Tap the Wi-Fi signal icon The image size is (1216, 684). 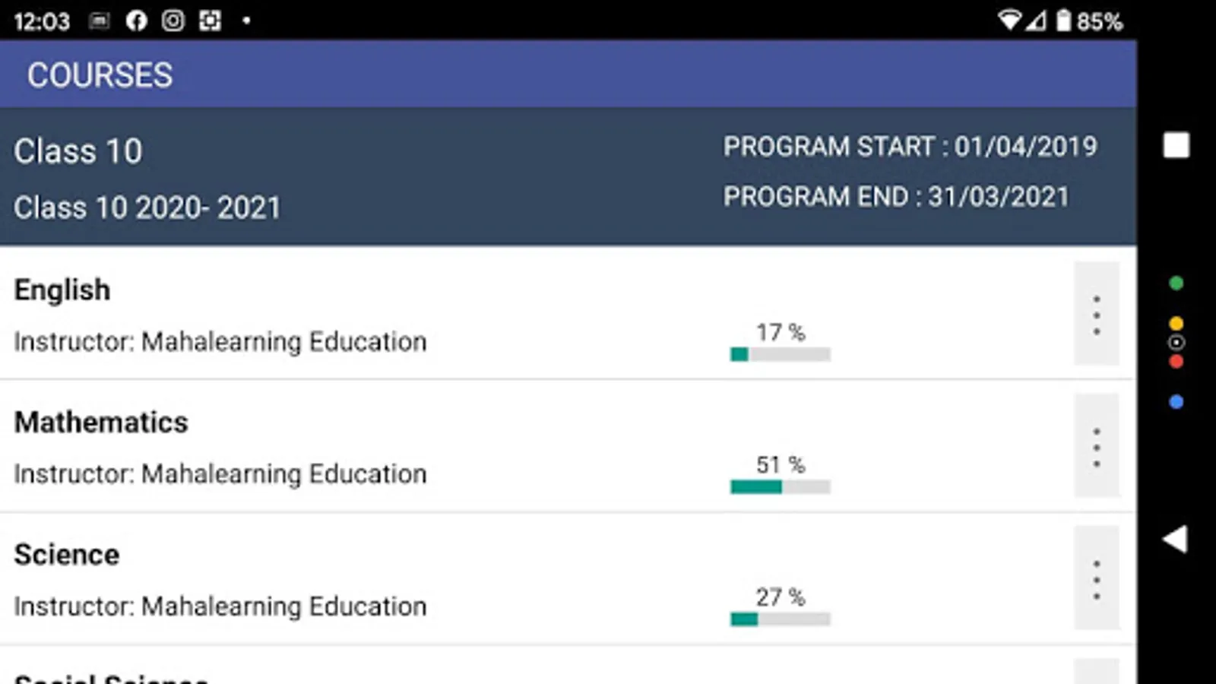coord(1009,21)
